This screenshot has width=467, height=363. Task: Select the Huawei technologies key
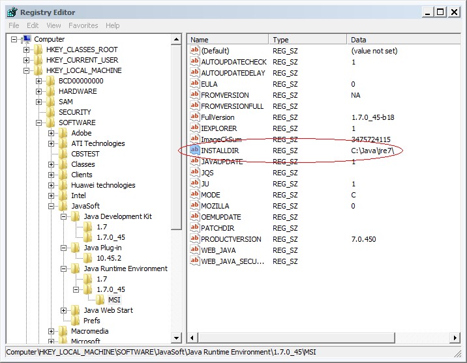coord(103,185)
